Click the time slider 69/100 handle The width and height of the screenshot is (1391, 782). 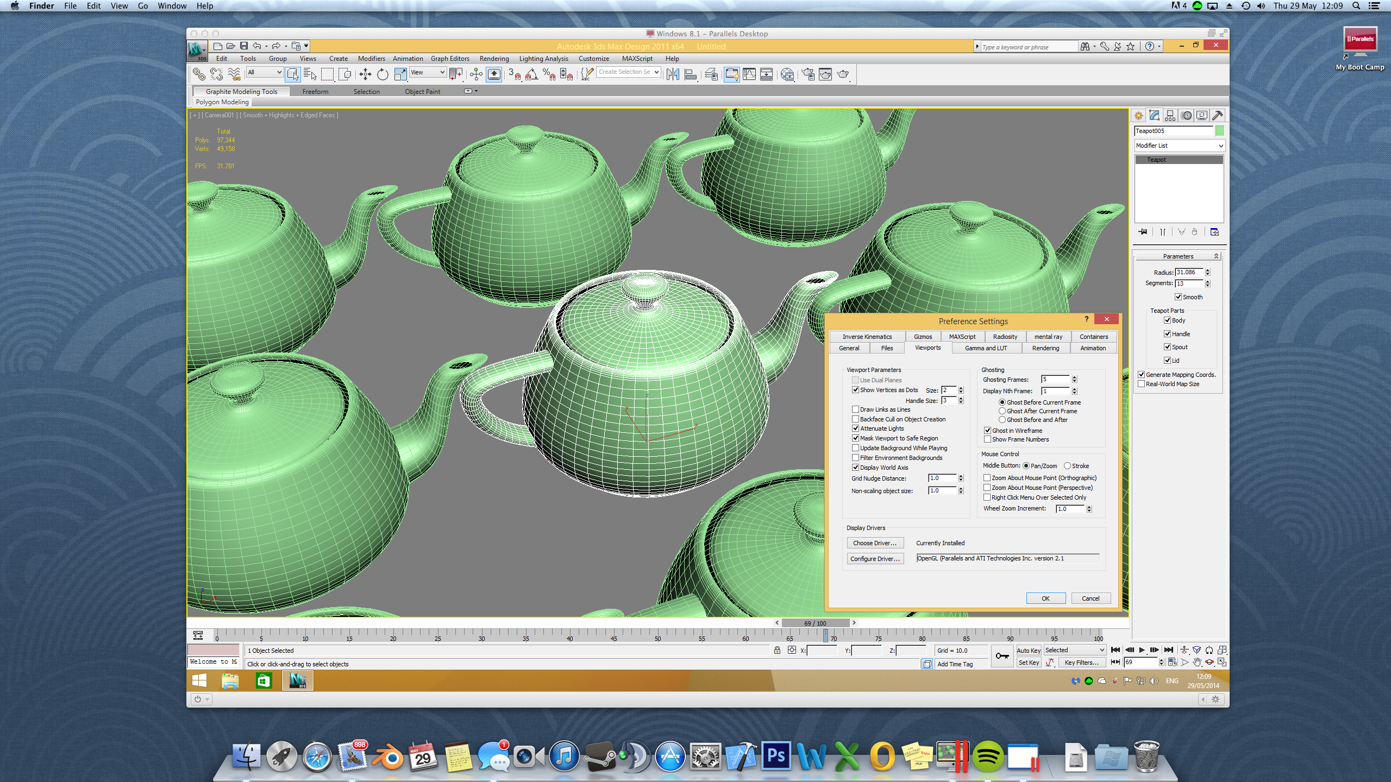pos(815,623)
